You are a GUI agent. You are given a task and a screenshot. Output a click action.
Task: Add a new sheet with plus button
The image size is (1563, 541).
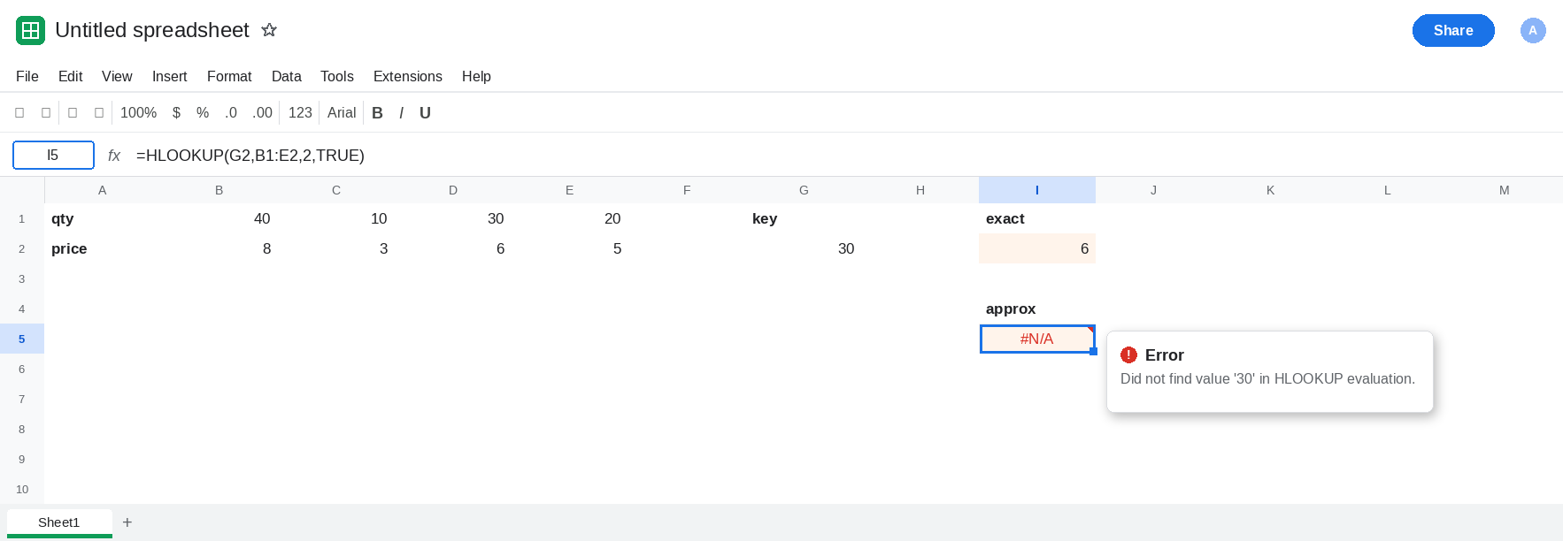click(x=127, y=522)
